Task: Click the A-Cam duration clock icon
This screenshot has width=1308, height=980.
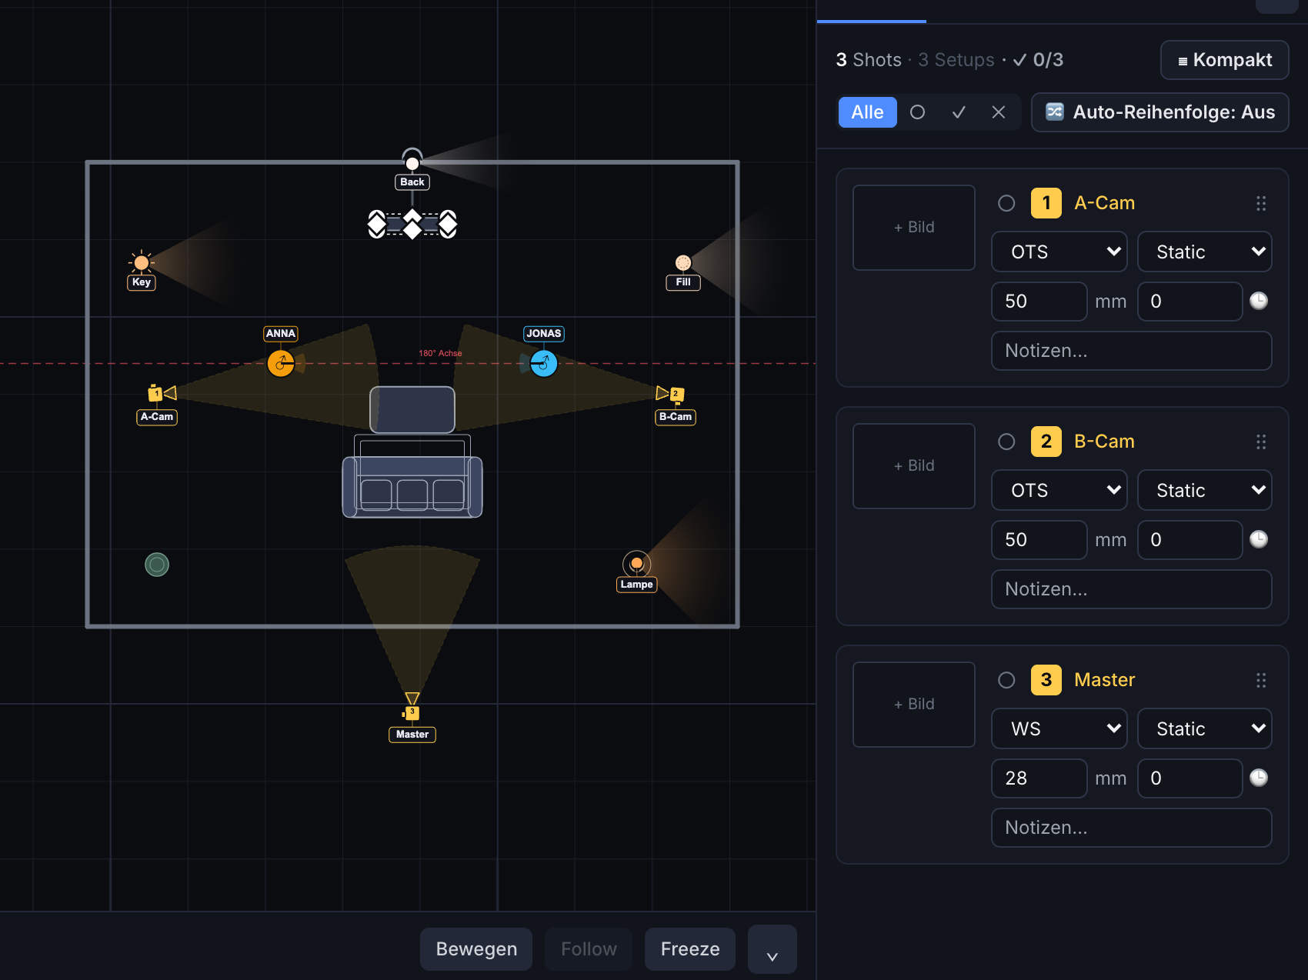Action: [1259, 301]
